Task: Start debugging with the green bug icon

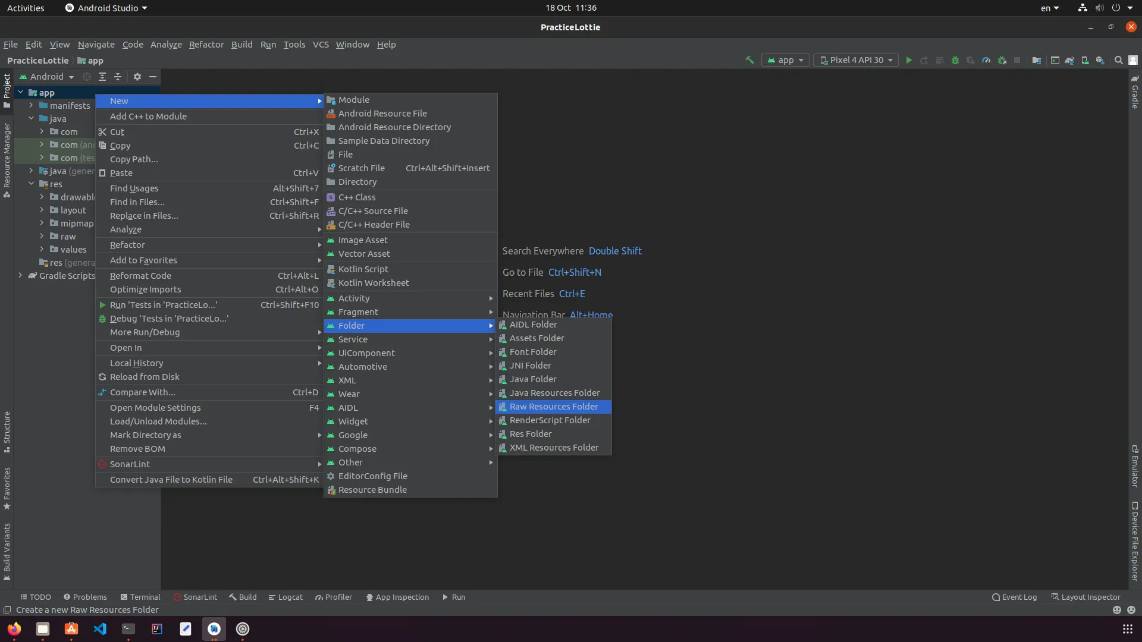Action: click(x=955, y=60)
